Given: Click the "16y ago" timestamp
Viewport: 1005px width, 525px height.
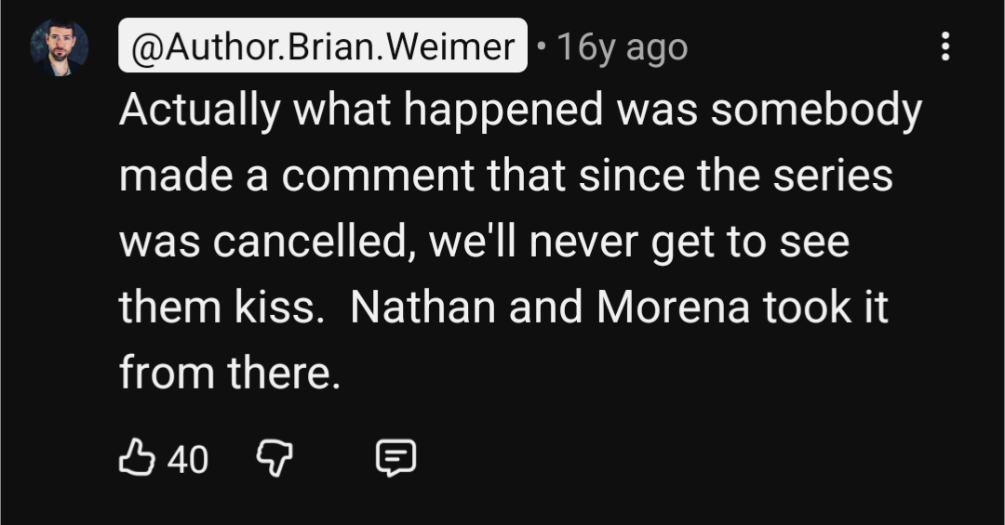Looking at the screenshot, I should pyautogui.click(x=623, y=46).
